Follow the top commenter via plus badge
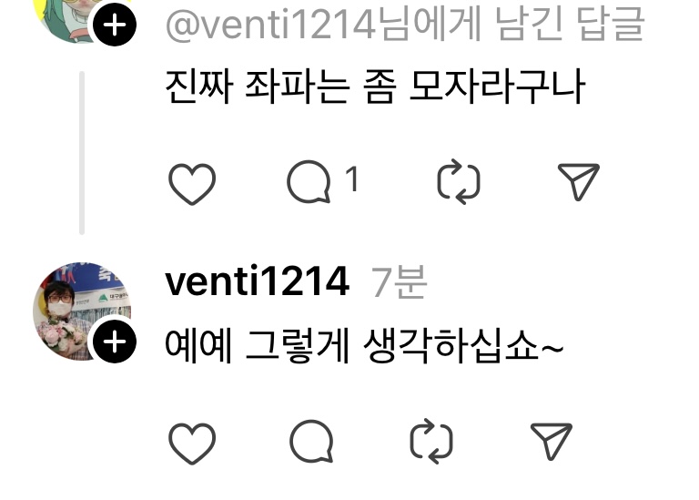Viewport: 699px width, 500px height. 115,25
